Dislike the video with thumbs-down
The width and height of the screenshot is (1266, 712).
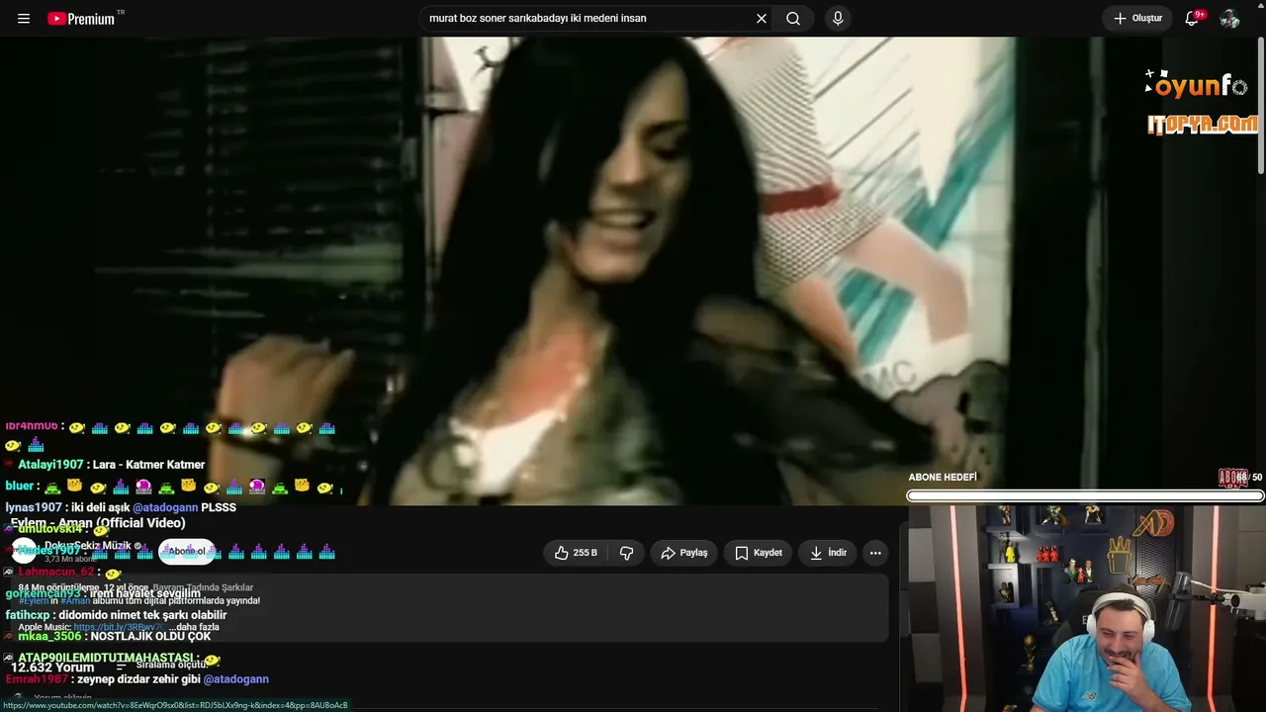click(x=626, y=553)
